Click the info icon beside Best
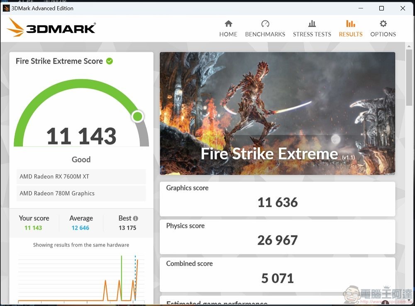Screen dimensions: 415x306 tap(136, 218)
